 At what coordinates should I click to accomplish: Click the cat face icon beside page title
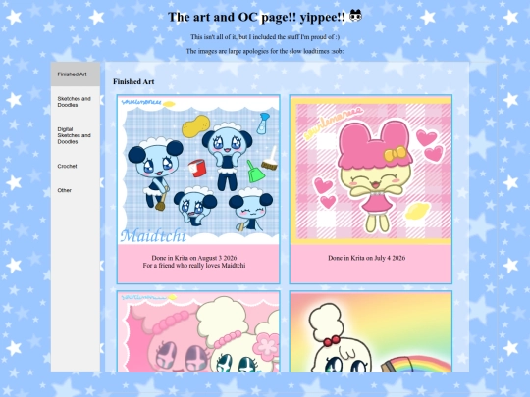pyautogui.click(x=355, y=16)
